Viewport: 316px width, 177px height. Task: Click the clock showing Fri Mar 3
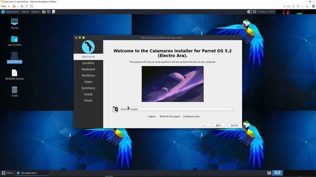pyautogui.click(x=266, y=12)
